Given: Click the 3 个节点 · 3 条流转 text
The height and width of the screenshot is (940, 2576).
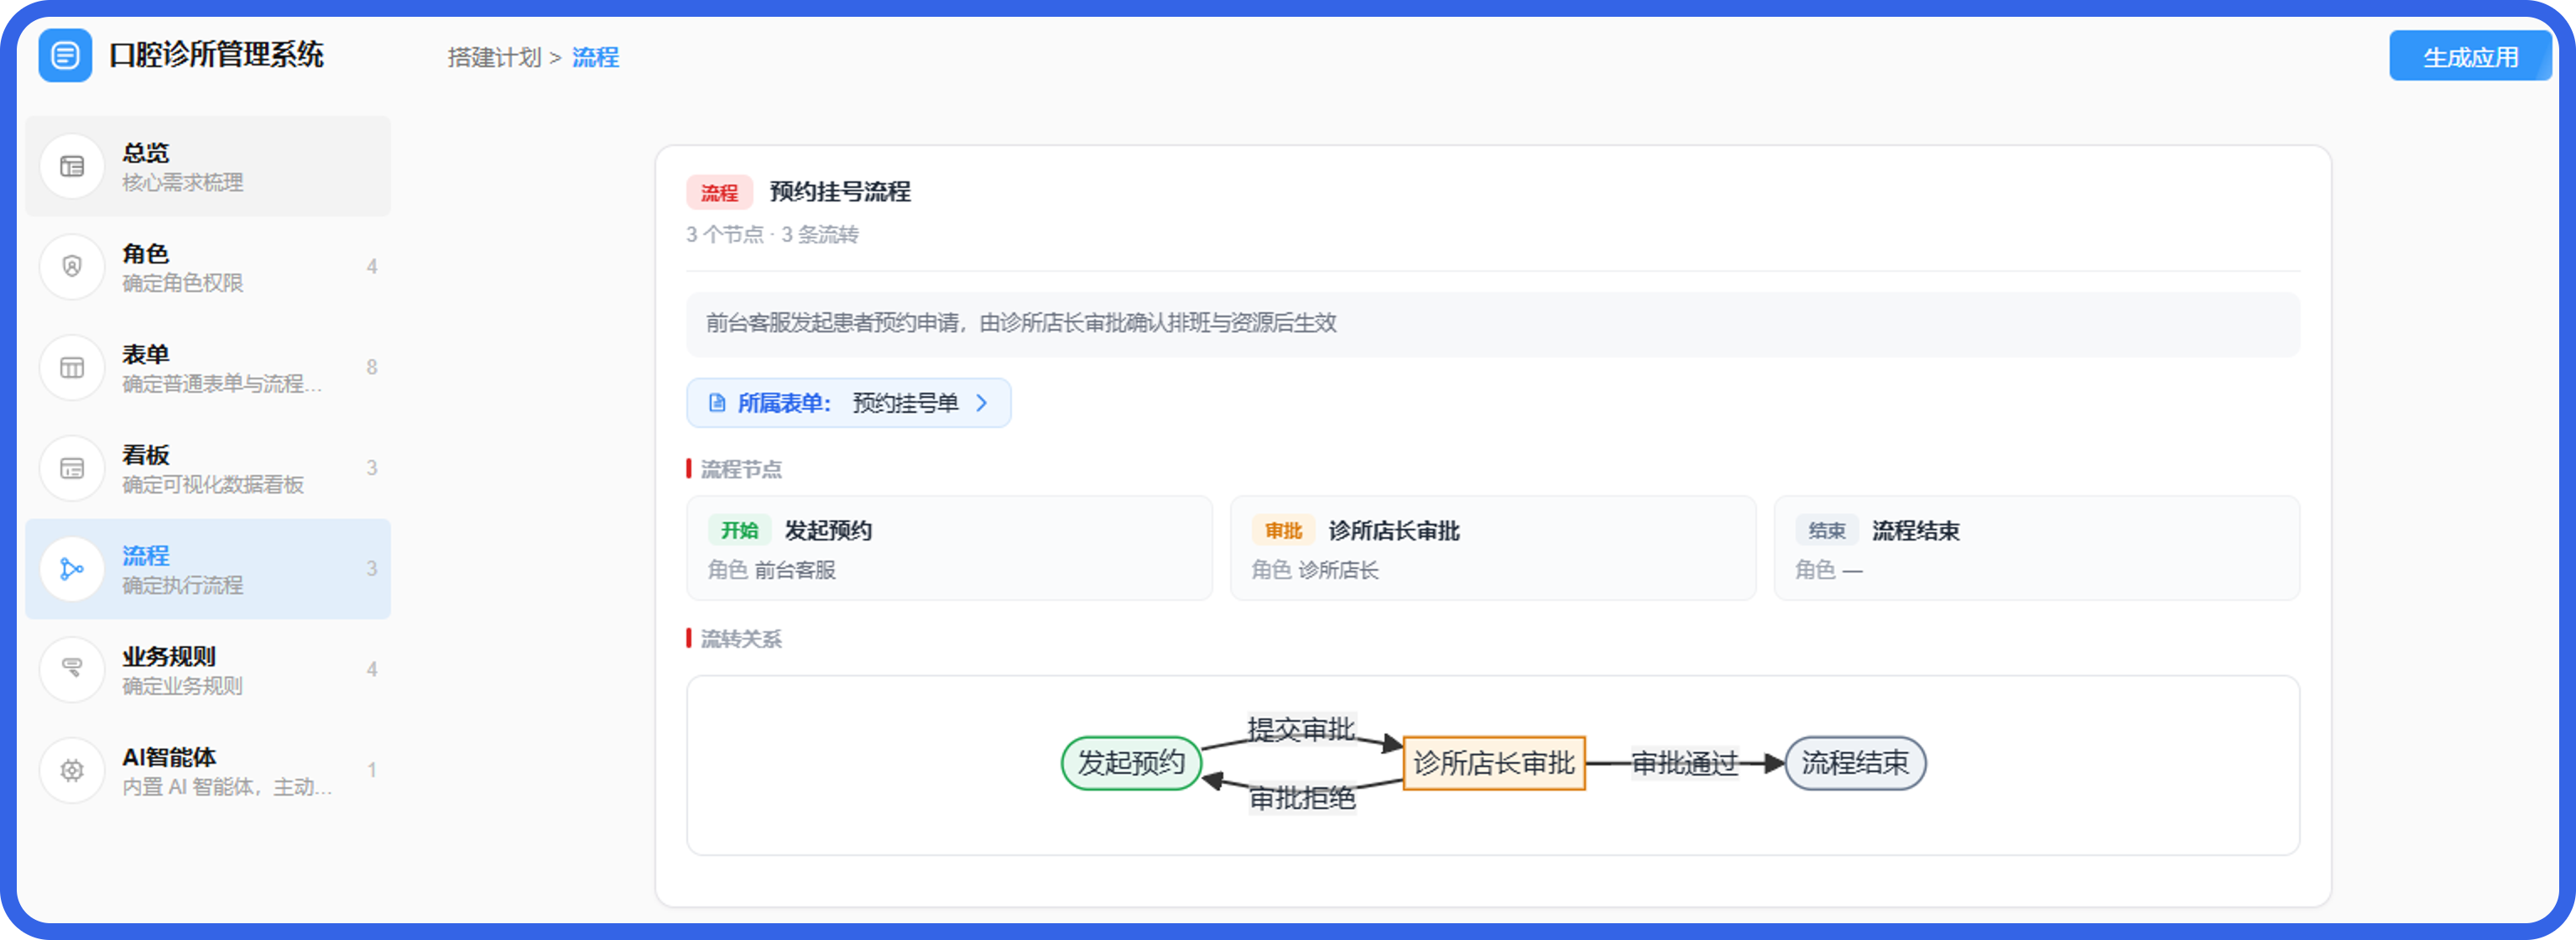Looking at the screenshot, I should pyautogui.click(x=772, y=234).
